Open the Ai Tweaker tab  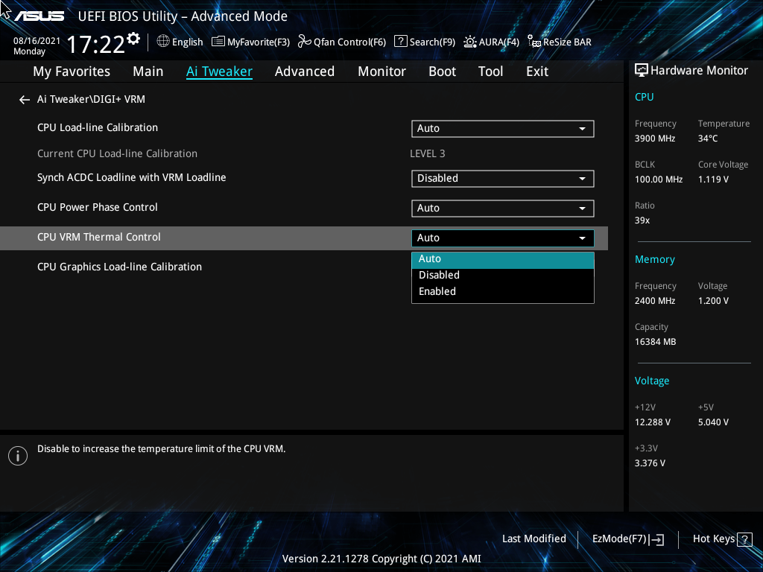click(219, 71)
